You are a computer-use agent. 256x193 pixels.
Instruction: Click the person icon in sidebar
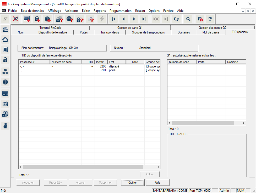pyautogui.click(x=5, y=126)
